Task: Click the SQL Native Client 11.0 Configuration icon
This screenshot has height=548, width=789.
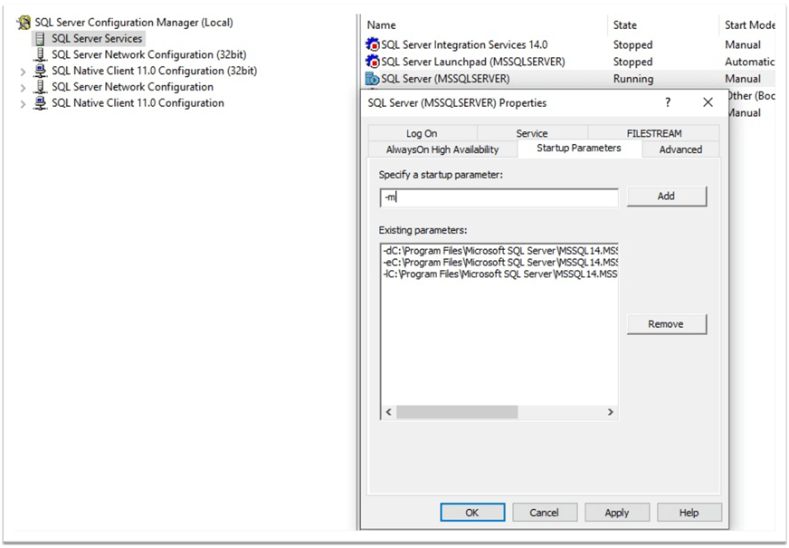Action: pos(41,103)
